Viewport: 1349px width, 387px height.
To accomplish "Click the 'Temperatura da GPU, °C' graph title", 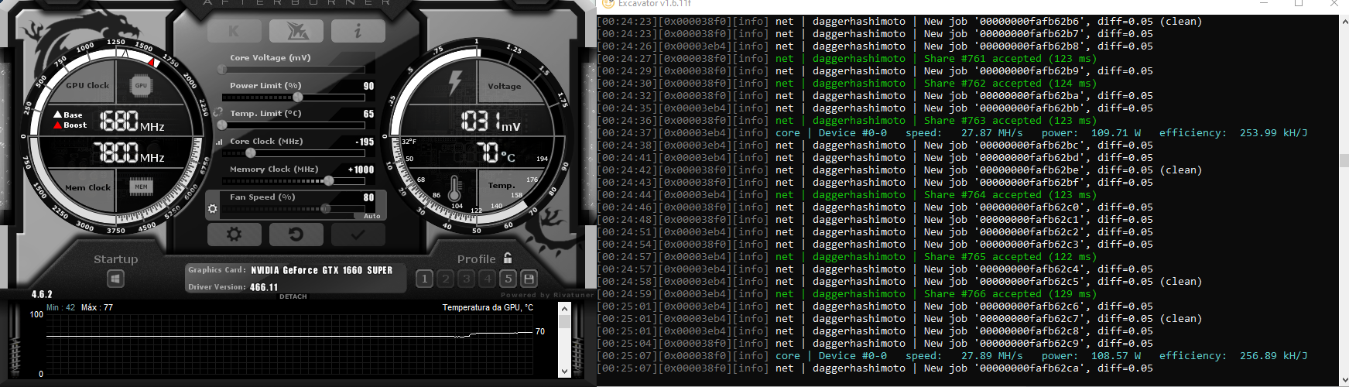I will coord(488,307).
